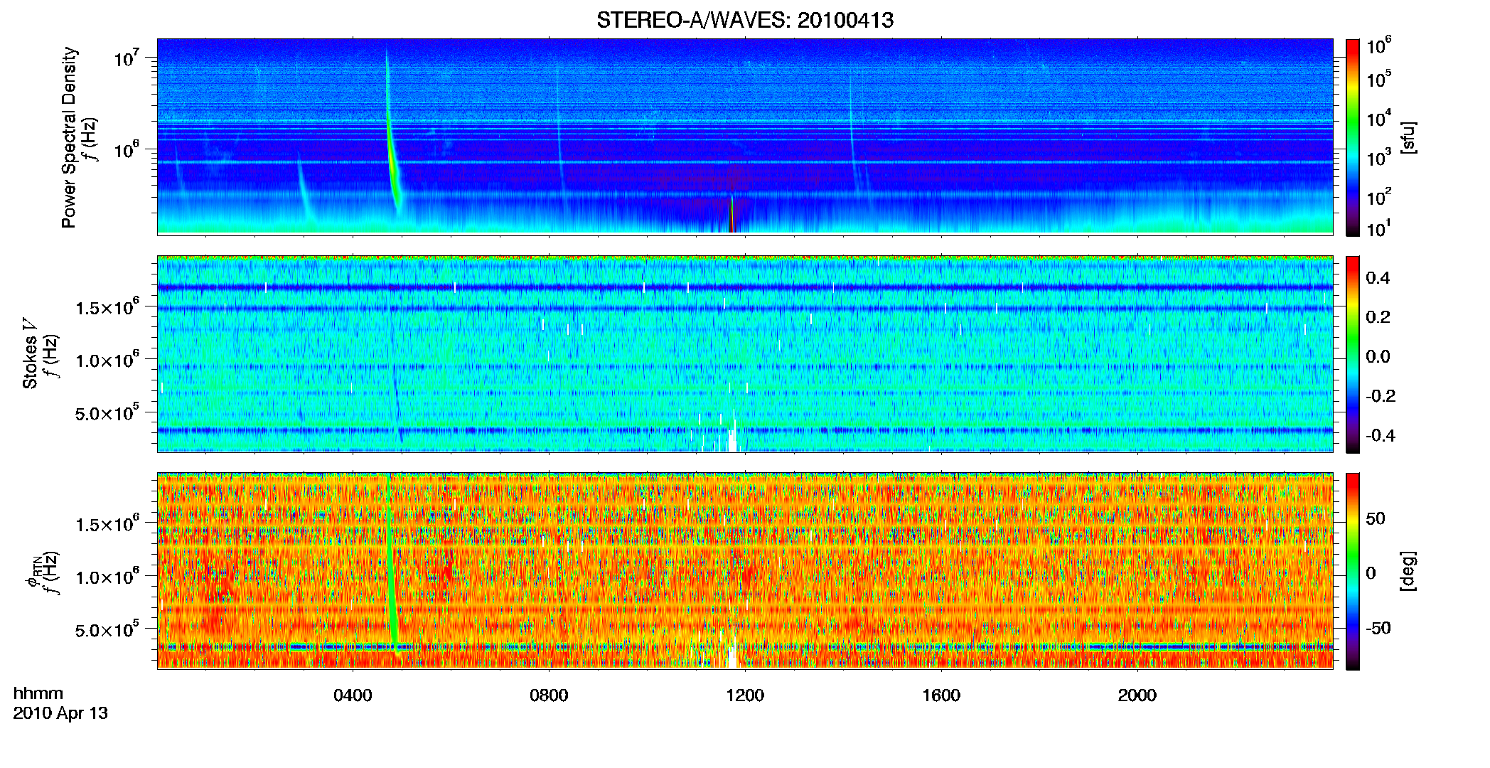Screen dimensions: 1490x768
Task: Click the 0800 time tick label
Action: click(549, 695)
